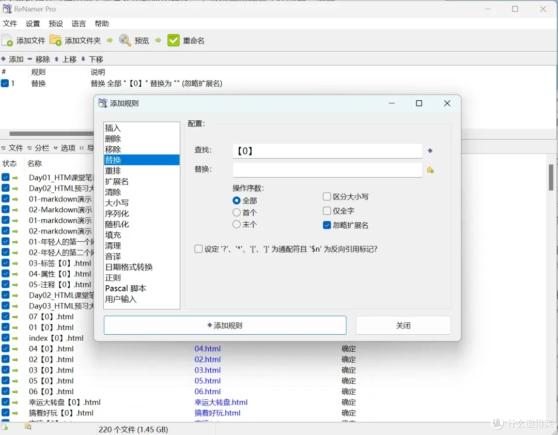
Task: Open the 帮助 menu
Action: [x=102, y=23]
